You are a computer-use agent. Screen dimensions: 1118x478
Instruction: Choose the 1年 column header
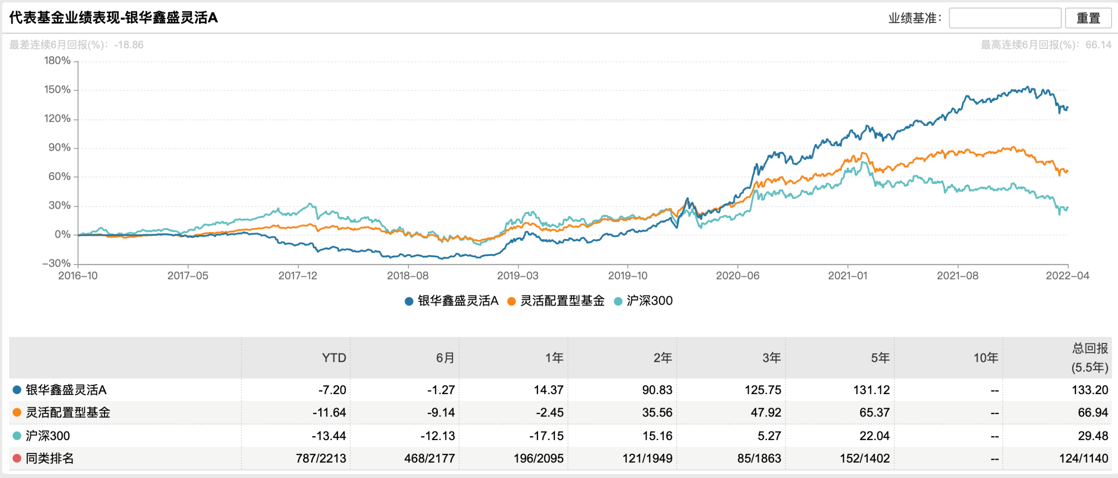(554, 358)
